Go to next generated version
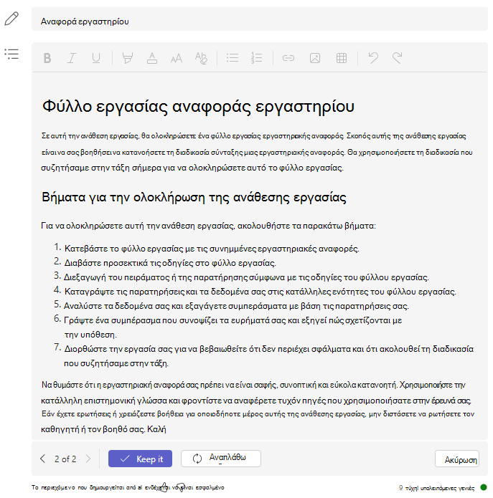Screen dimensions: 493x498 [x=88, y=459]
